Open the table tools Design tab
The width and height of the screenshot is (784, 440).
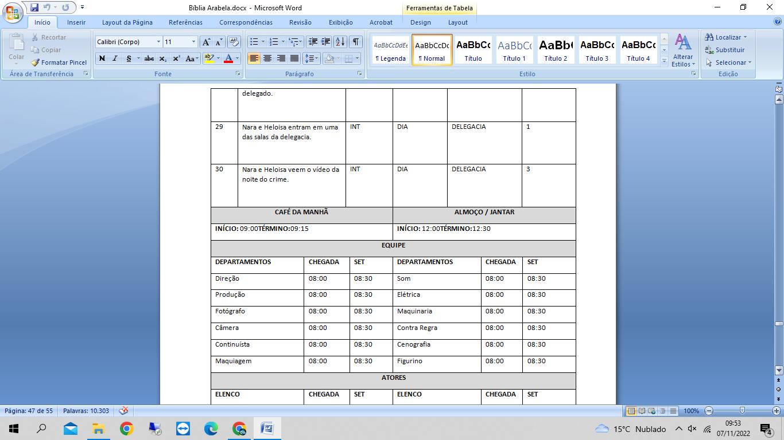tap(421, 22)
